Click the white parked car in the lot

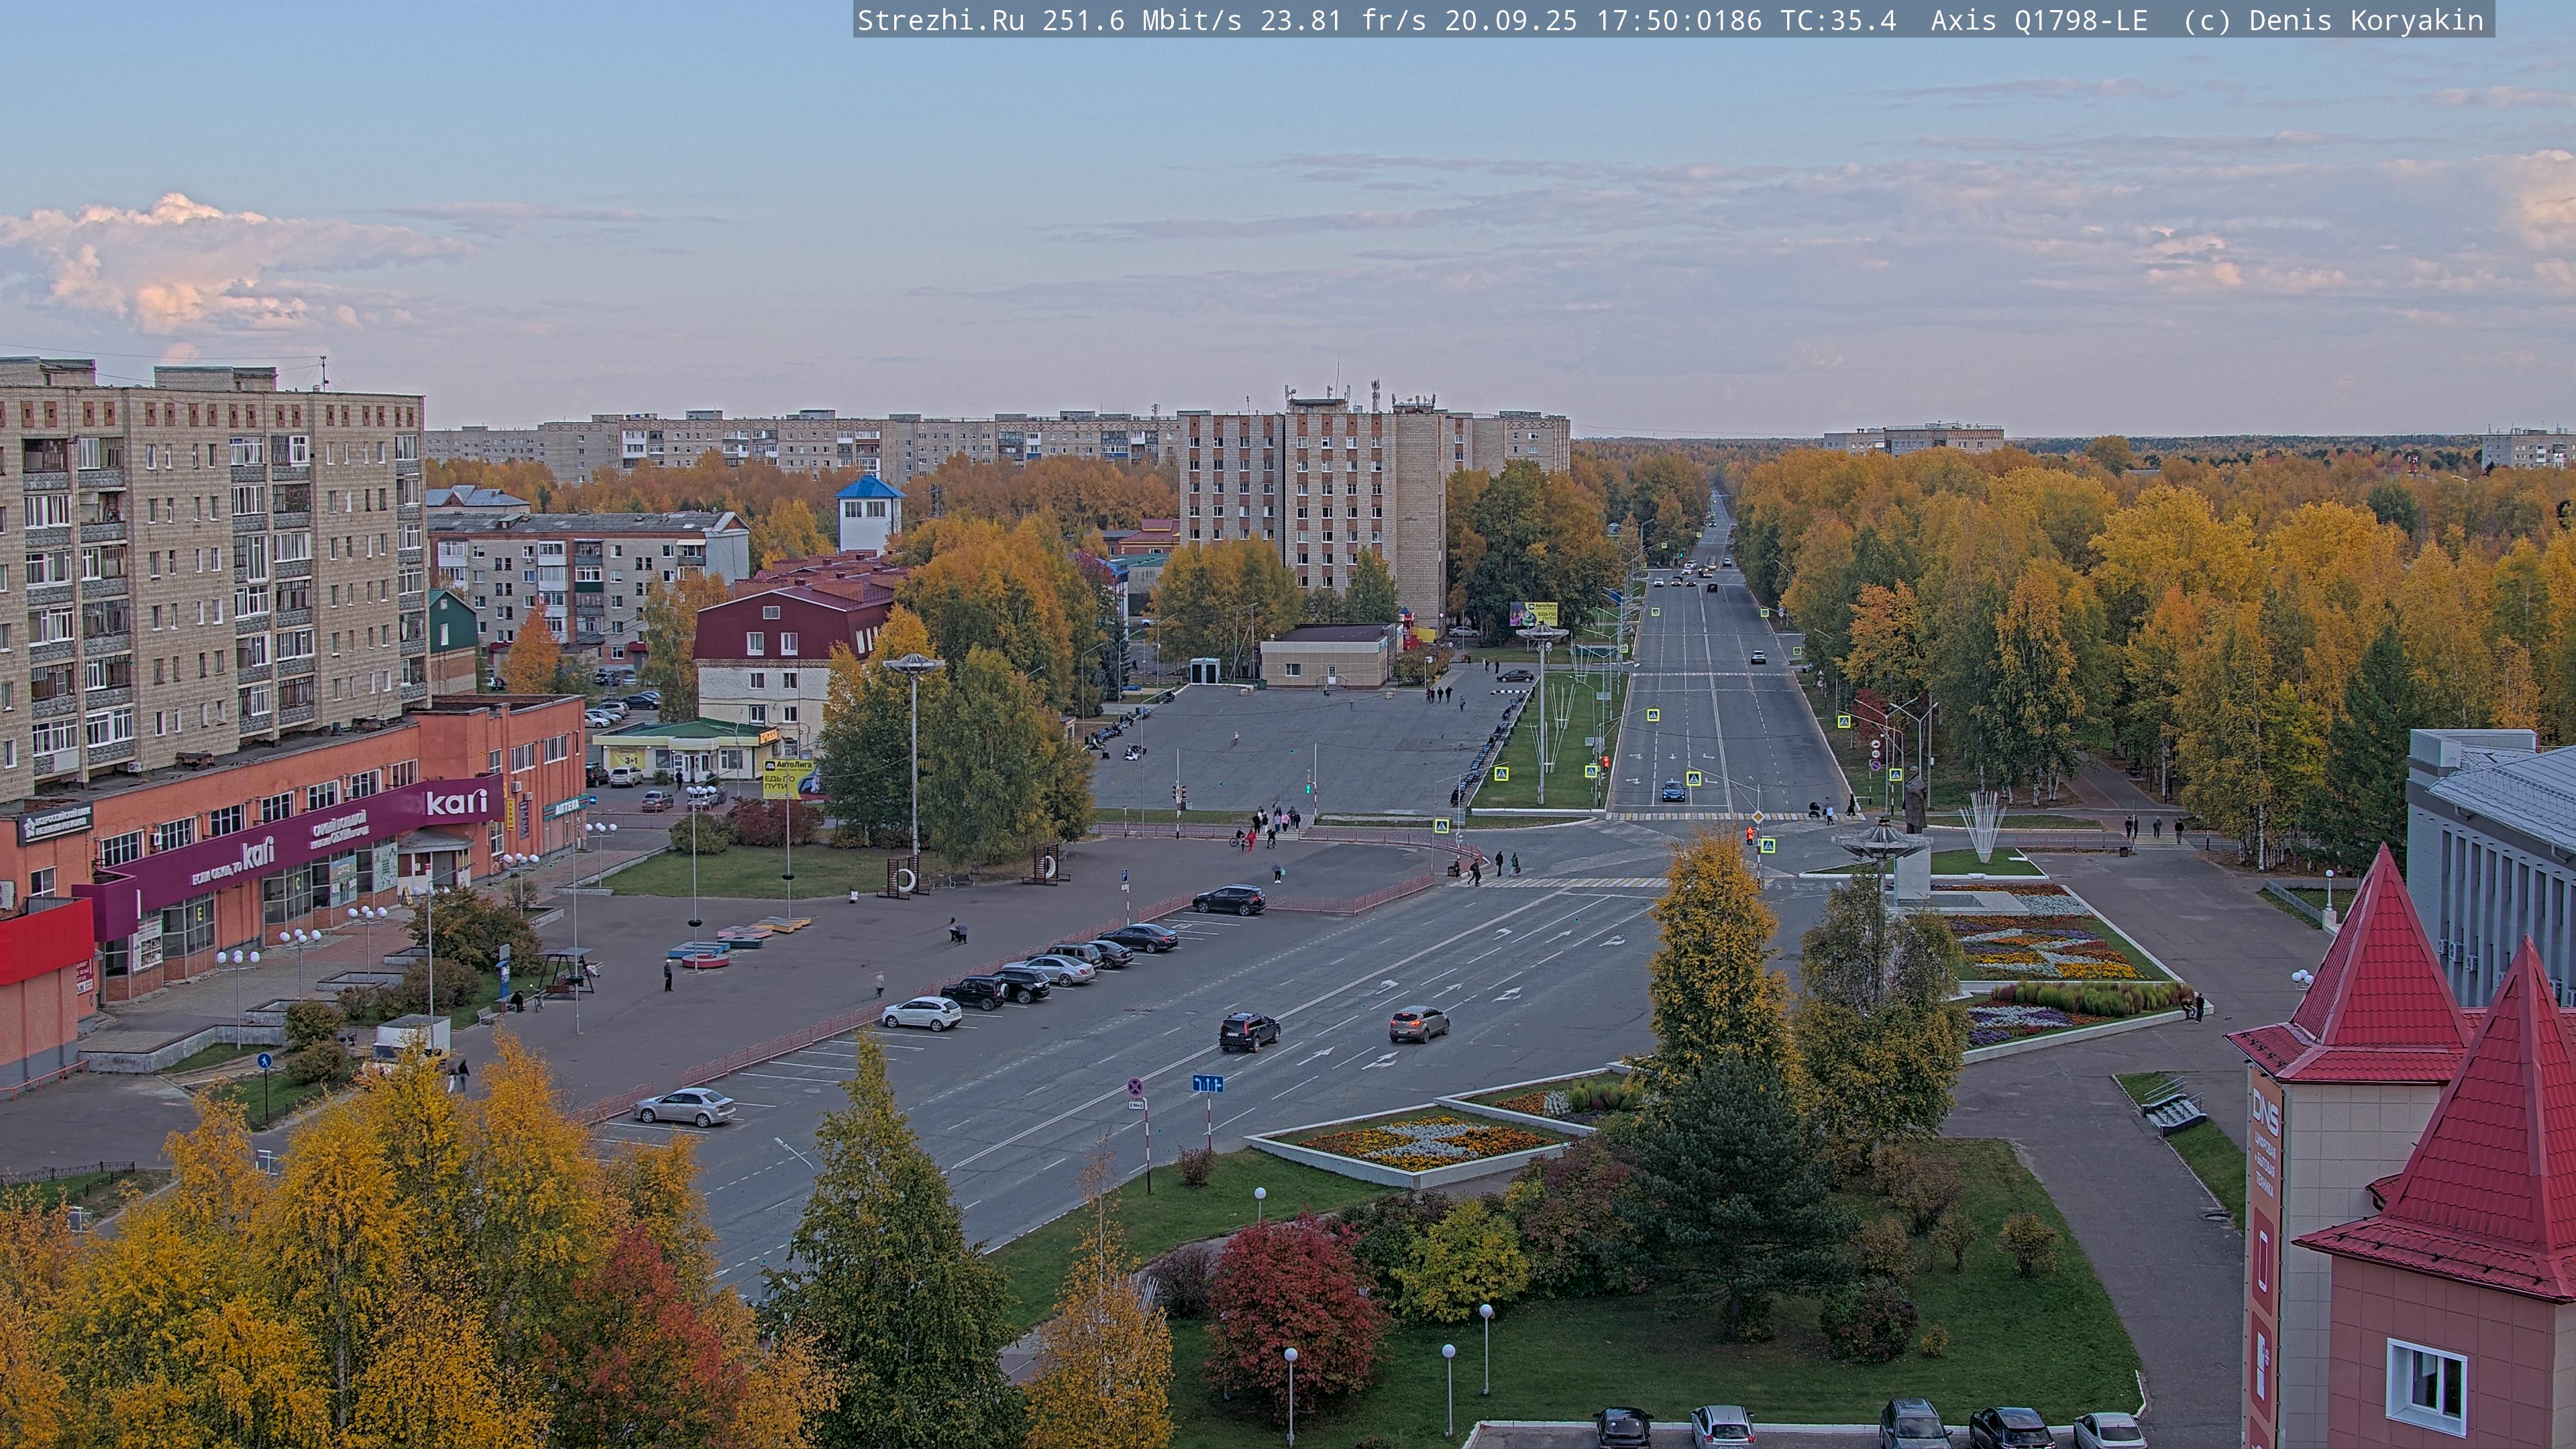tap(921, 1013)
